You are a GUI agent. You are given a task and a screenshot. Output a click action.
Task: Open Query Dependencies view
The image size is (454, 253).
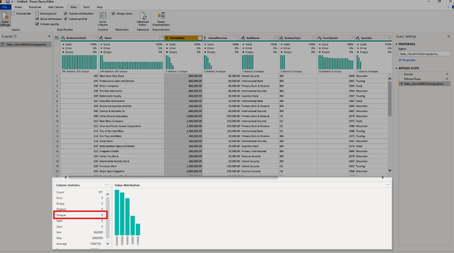(x=161, y=19)
